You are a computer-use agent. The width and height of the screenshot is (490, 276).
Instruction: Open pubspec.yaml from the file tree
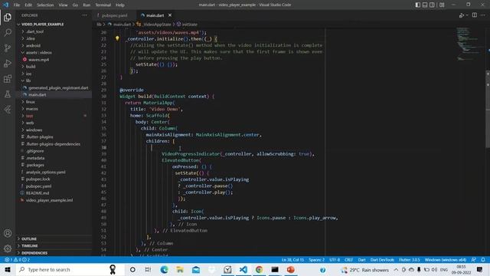(x=39, y=186)
